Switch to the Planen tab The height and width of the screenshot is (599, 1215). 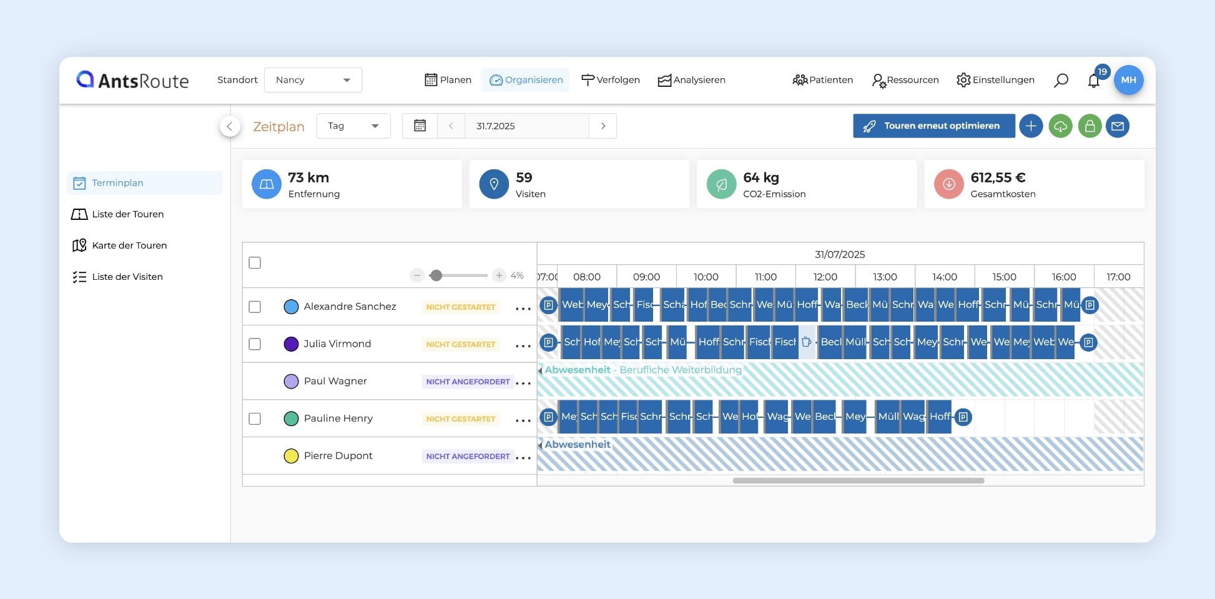tap(448, 80)
